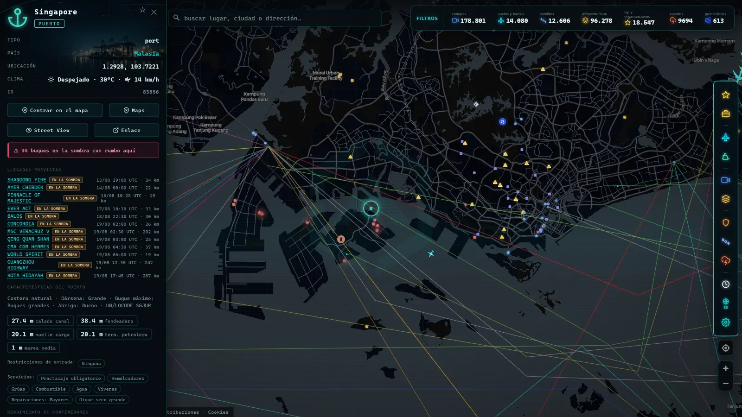Click the highlighted port marker on map
This screenshot has height=417, width=742.
tap(371, 208)
